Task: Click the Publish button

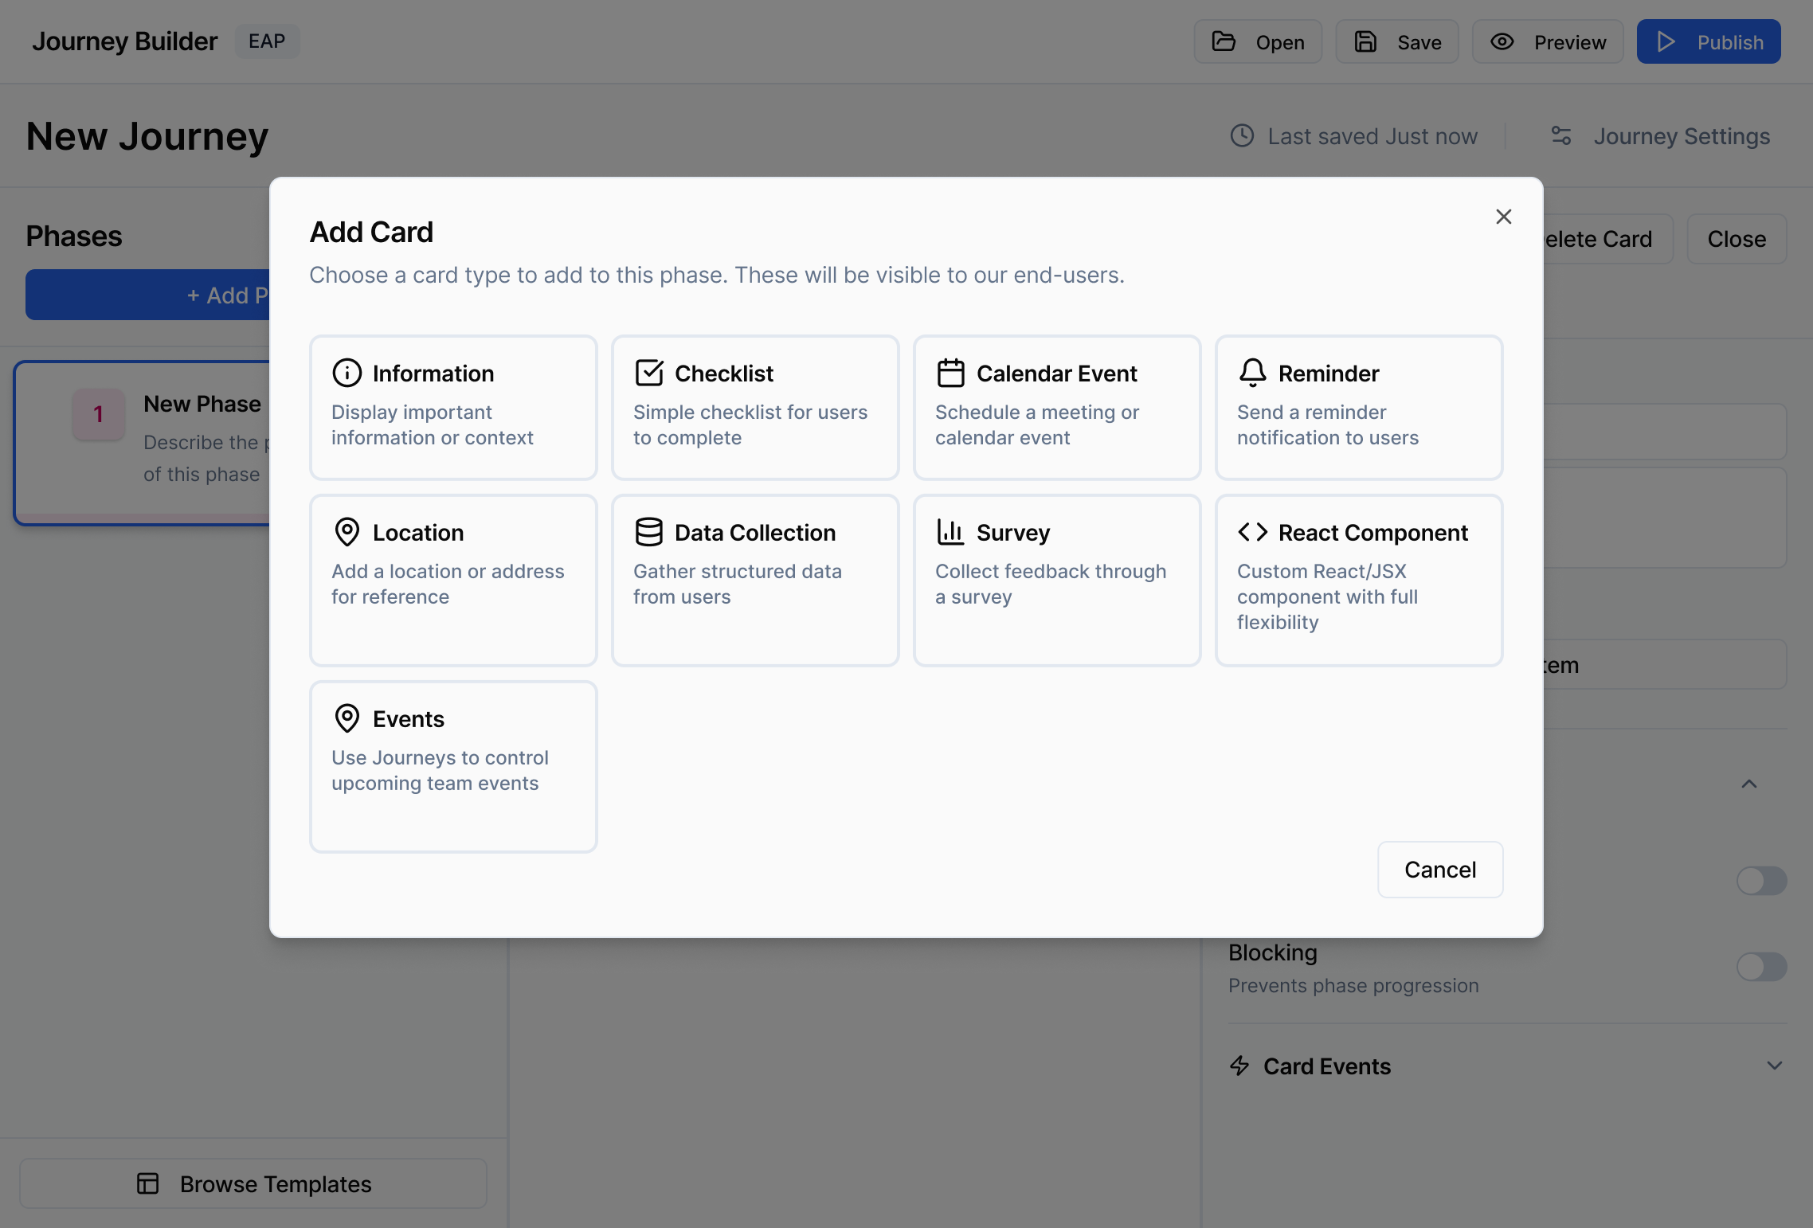Action: 1708,41
